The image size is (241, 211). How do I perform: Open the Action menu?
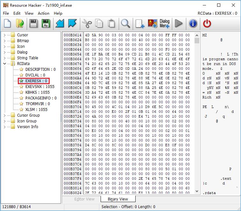[44, 13]
